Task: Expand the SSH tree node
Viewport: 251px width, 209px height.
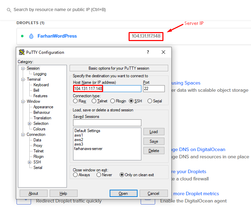Action: [x=29, y=162]
